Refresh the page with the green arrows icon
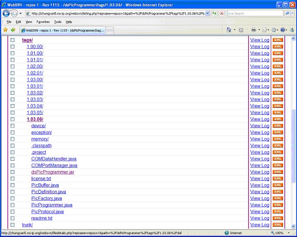This screenshot has width=297, height=237. tap(214, 13)
